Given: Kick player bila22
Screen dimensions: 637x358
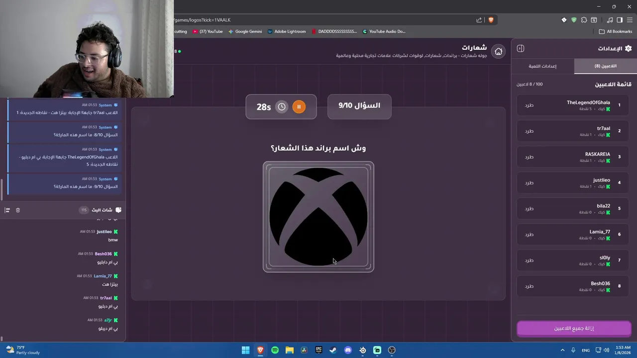Looking at the screenshot, I should click(529, 208).
